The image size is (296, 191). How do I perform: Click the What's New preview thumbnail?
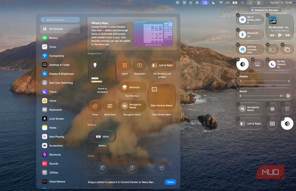pyautogui.click(x=153, y=34)
